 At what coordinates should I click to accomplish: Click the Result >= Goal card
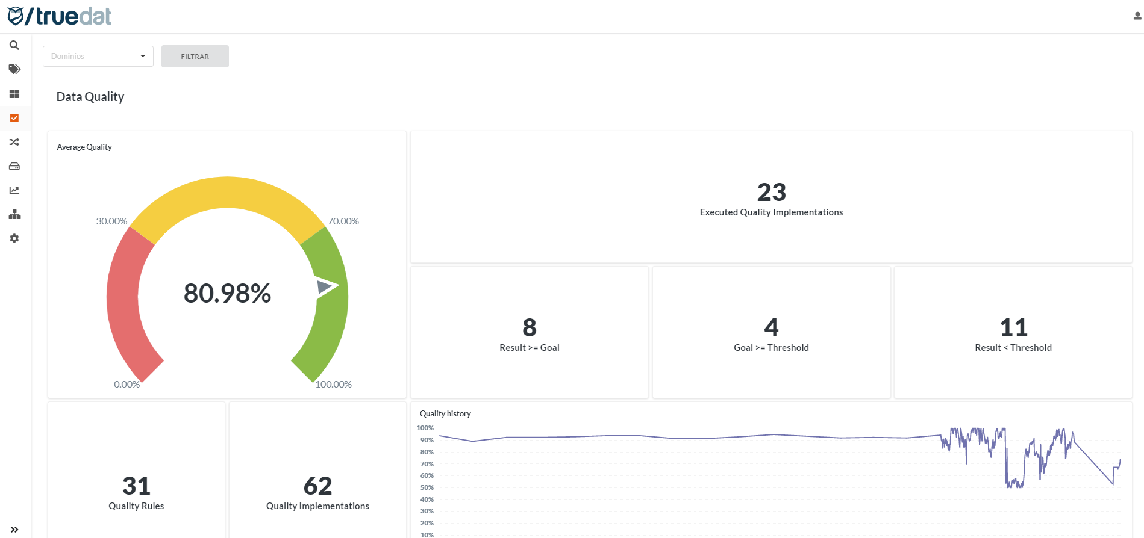click(x=530, y=333)
